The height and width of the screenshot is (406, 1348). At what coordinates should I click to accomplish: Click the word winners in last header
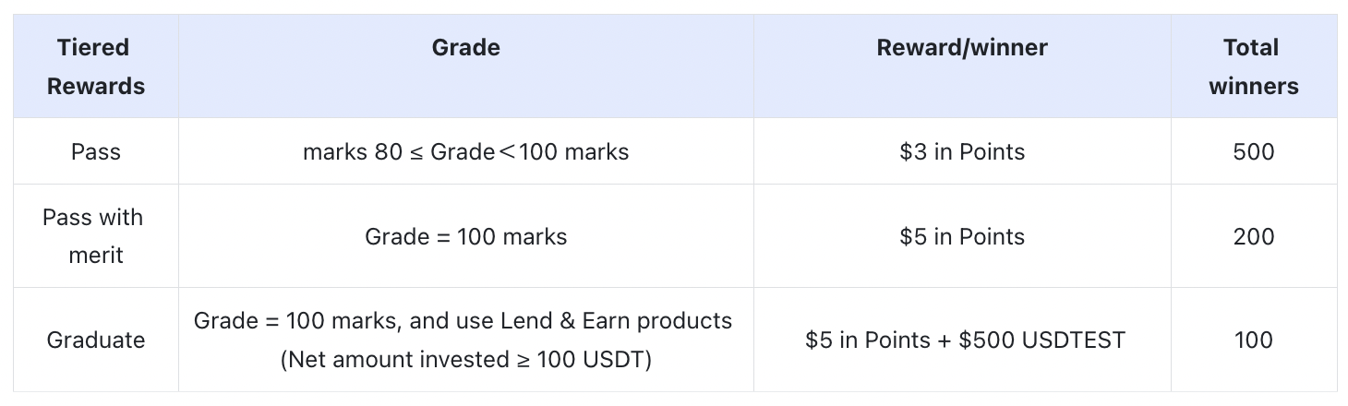pyautogui.click(x=1253, y=86)
